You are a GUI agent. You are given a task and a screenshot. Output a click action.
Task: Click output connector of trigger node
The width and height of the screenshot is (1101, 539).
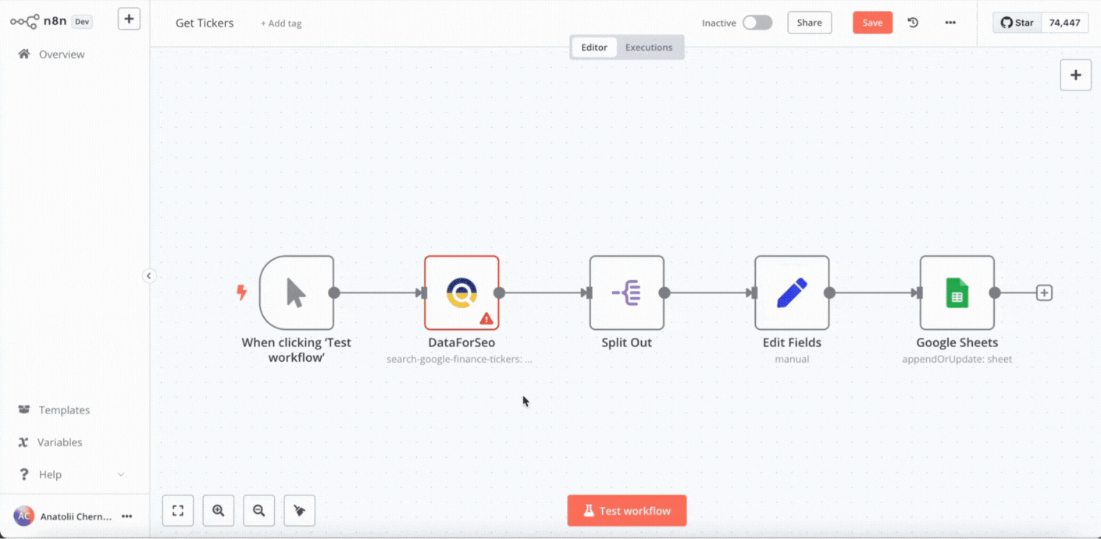click(334, 293)
